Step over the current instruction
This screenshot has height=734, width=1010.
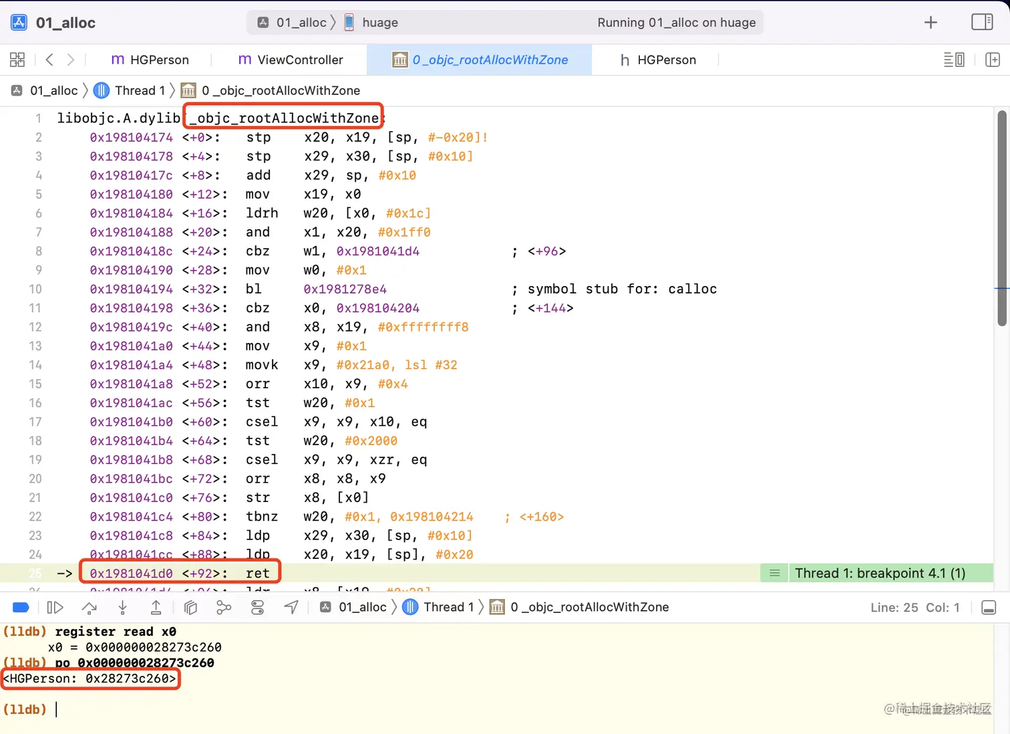(x=89, y=608)
